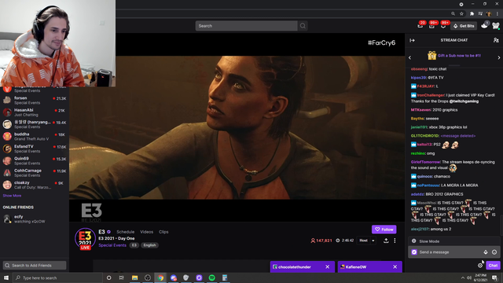Click the gift sub present icon
This screenshot has height=283, width=503.
(431, 56)
